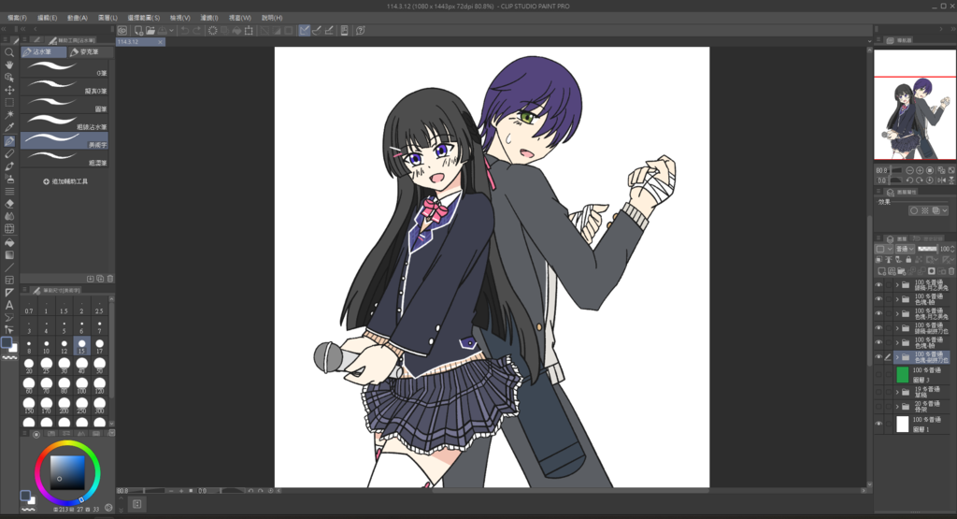Click the Create Layer Mask icon
The image size is (957, 519).
932,271
